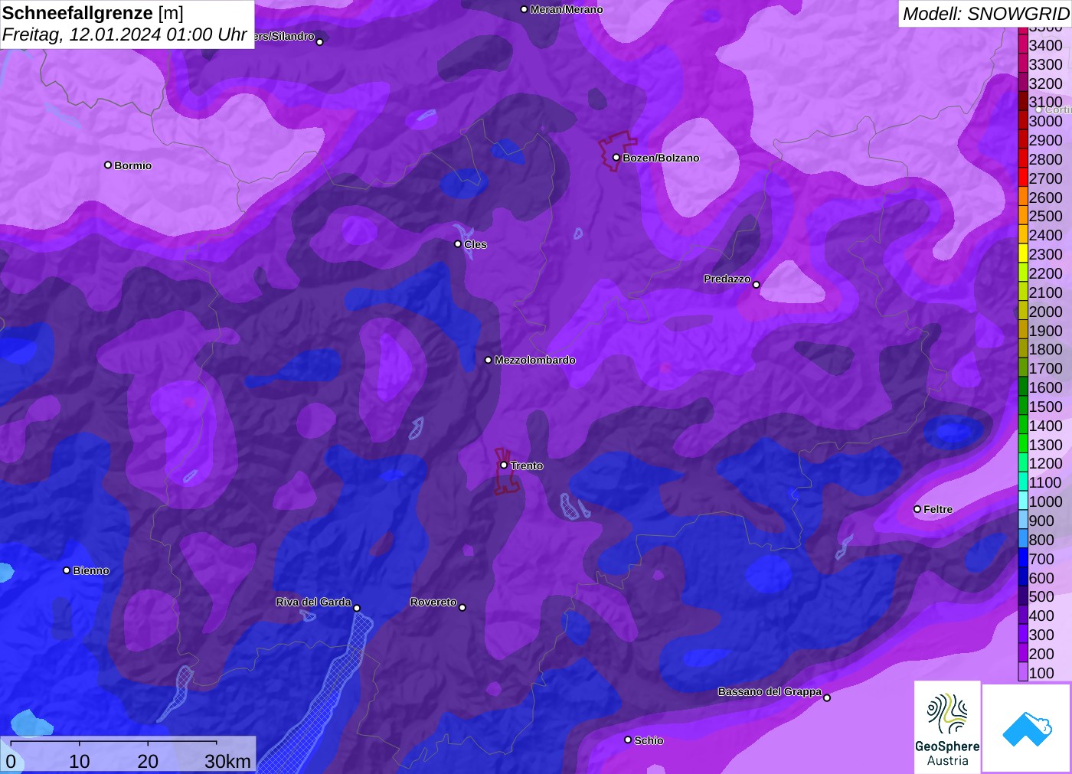1072x774 pixels.
Task: Click the blue cloud house logo
Action: [1027, 728]
